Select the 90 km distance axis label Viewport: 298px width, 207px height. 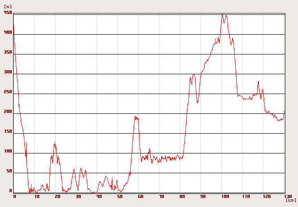click(x=203, y=197)
